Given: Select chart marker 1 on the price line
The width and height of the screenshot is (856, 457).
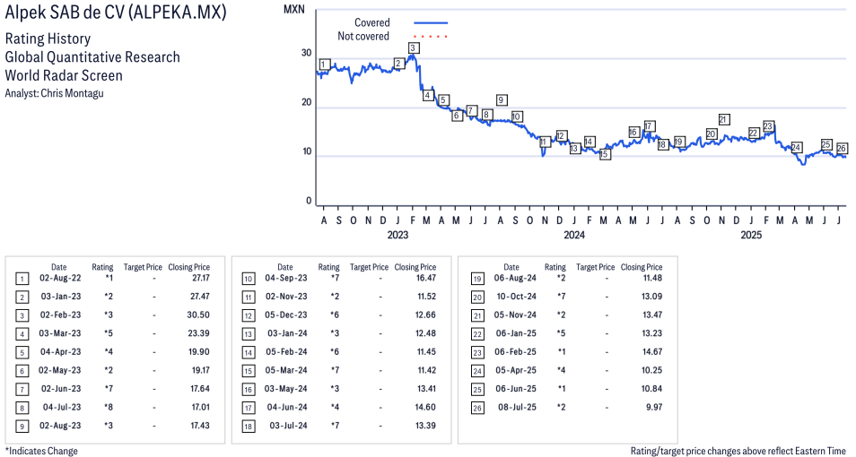Looking at the screenshot, I should tap(324, 65).
